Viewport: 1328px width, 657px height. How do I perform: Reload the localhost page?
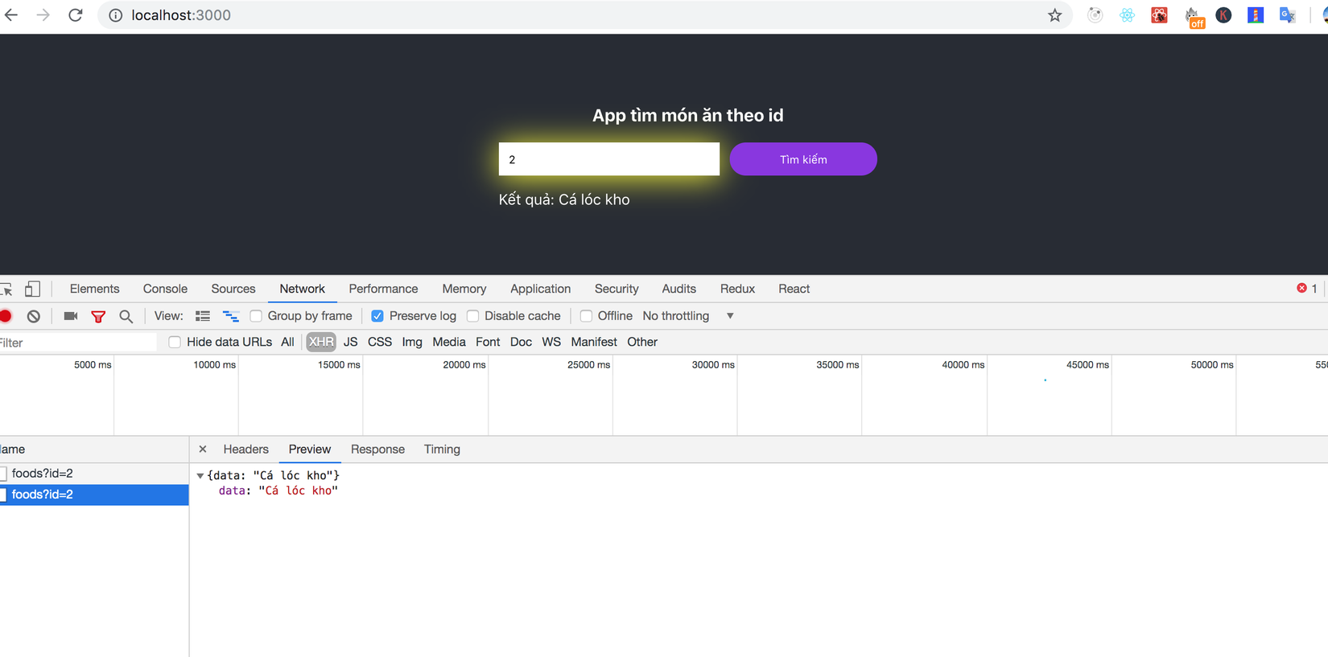pyautogui.click(x=76, y=15)
